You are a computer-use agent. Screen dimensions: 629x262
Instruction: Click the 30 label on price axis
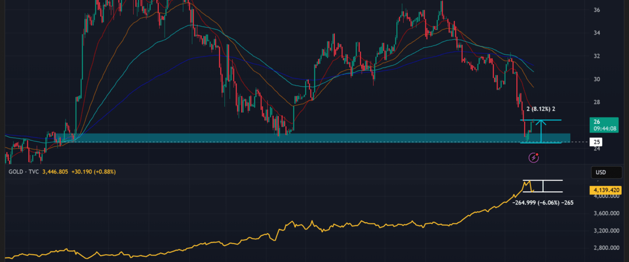click(x=597, y=79)
